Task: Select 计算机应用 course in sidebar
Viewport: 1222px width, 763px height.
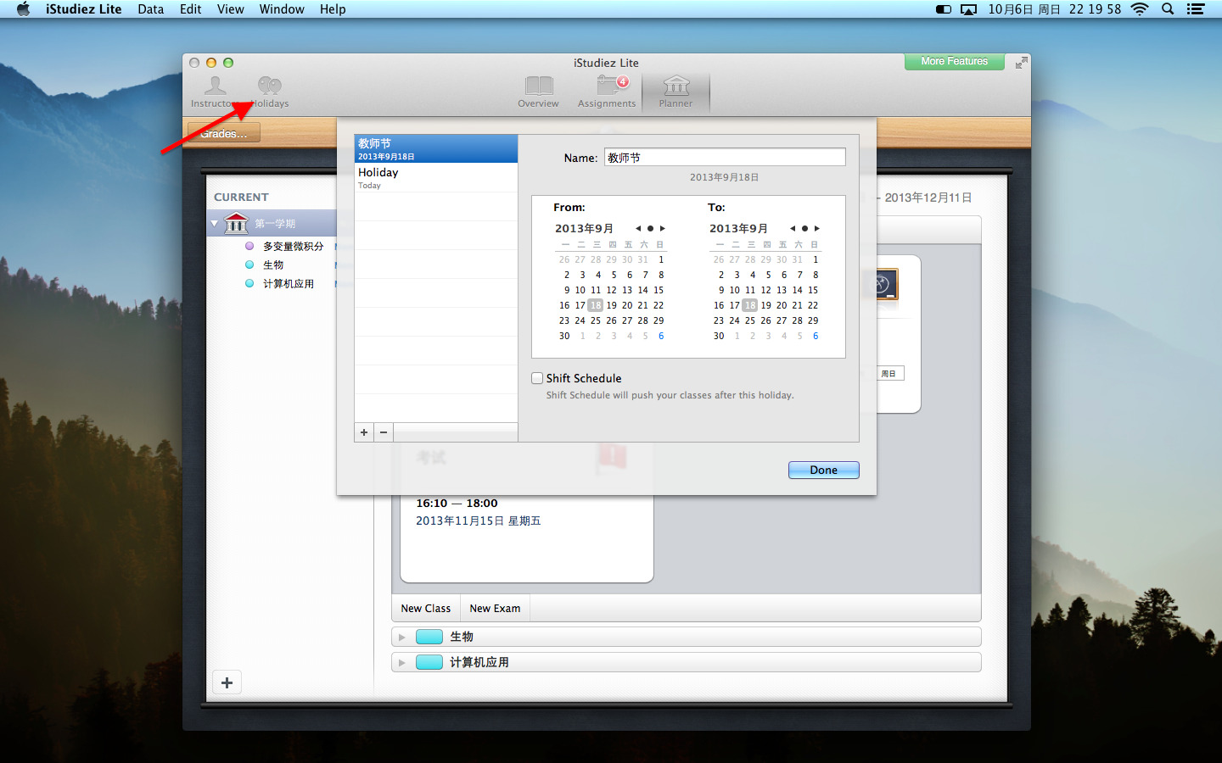Action: point(289,283)
